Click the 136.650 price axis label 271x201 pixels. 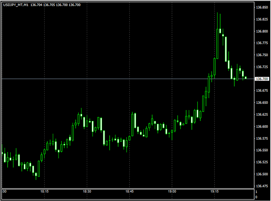tap(262, 102)
